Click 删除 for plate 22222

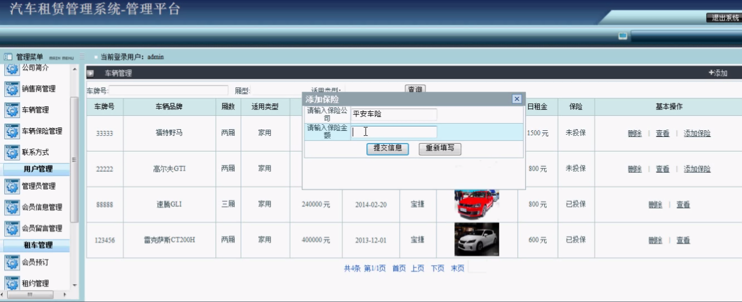click(634, 169)
